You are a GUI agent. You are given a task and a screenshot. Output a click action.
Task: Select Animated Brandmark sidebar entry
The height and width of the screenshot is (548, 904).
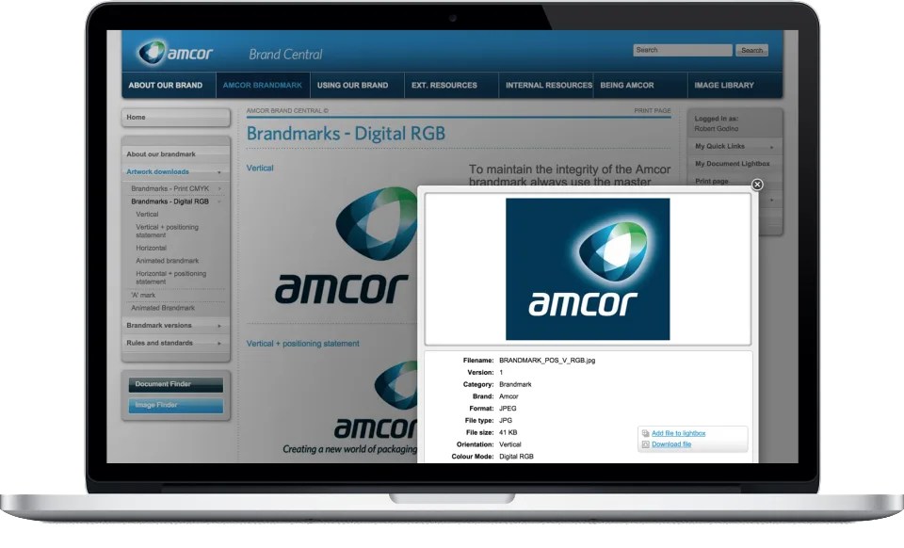pyautogui.click(x=163, y=308)
